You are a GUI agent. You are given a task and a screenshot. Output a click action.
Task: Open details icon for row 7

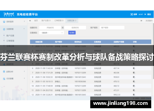[x=134, y=73]
